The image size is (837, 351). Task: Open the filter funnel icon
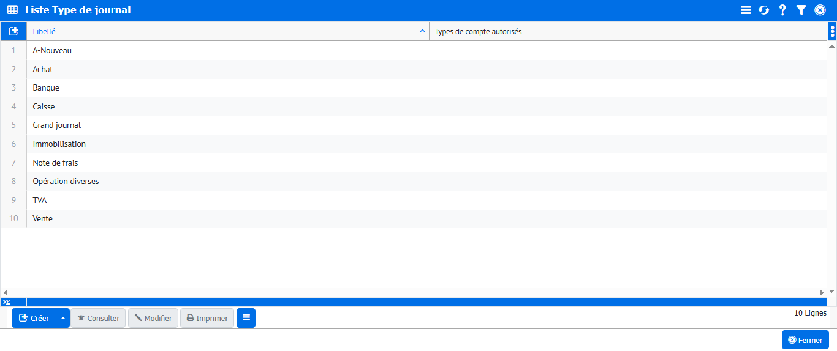click(x=801, y=10)
